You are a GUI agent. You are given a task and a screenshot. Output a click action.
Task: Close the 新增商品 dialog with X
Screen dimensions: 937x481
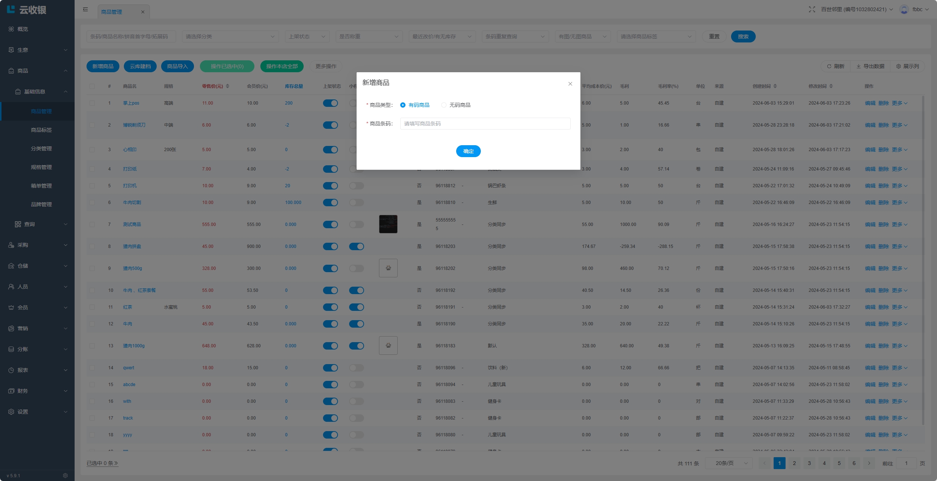[x=570, y=84]
